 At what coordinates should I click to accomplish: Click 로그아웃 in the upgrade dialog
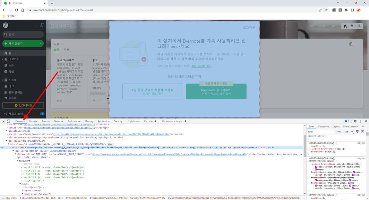click(x=249, y=28)
